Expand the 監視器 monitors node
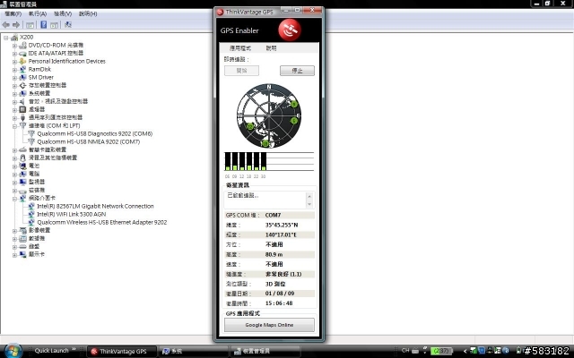Viewport: 574px width, 358px height. click(14, 183)
